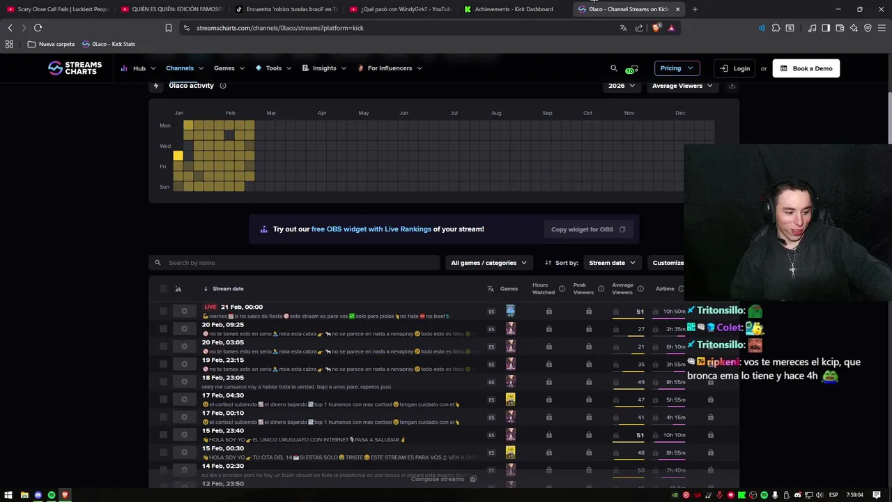Screen dimensions: 892x502
Task: Open the notifications icon with green 10 badge
Action: (631, 69)
